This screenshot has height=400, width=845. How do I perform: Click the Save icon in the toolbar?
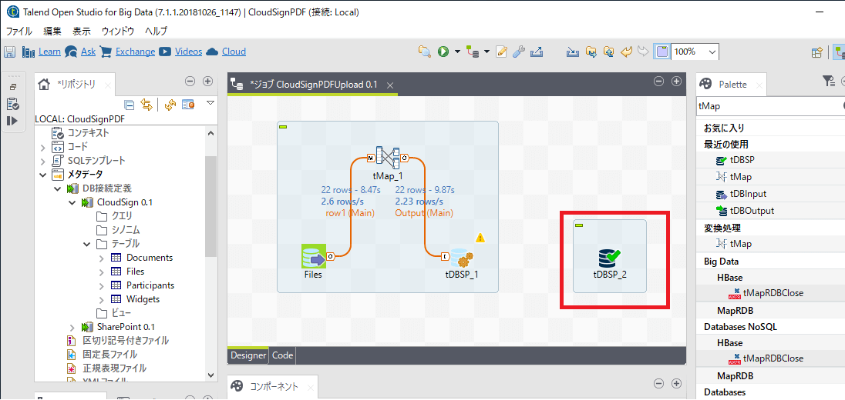(x=10, y=52)
